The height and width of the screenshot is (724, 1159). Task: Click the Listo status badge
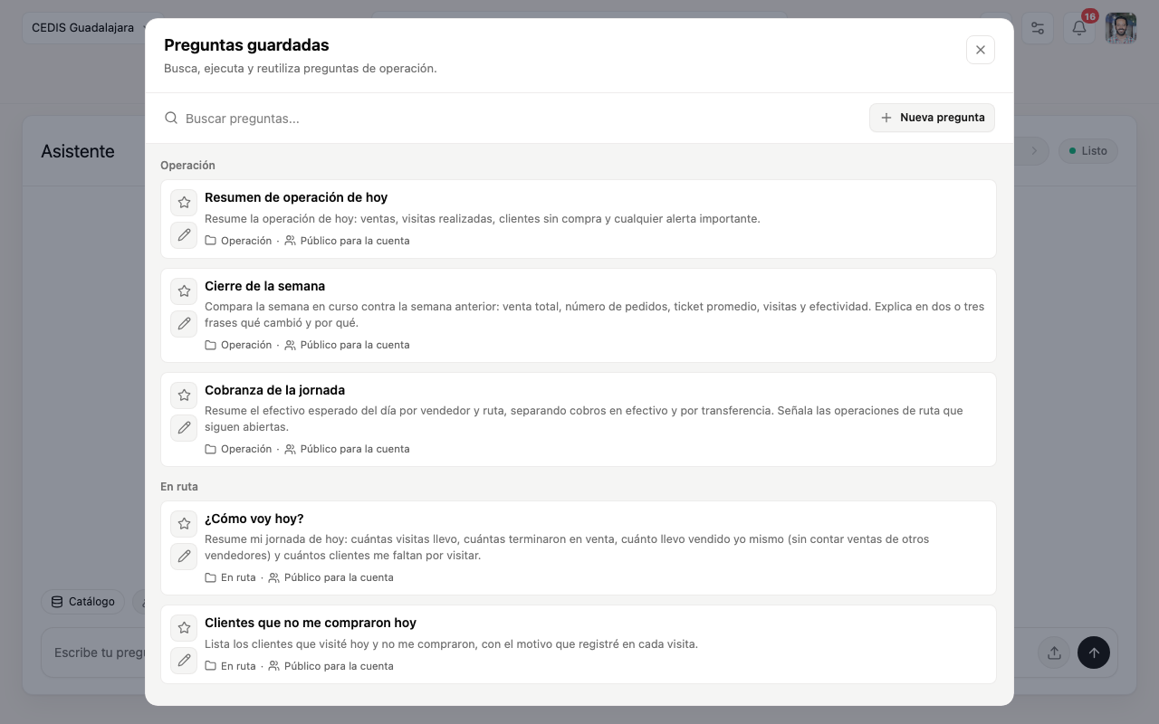pyautogui.click(x=1088, y=151)
